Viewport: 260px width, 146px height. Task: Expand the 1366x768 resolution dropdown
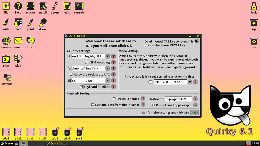(x=190, y=82)
